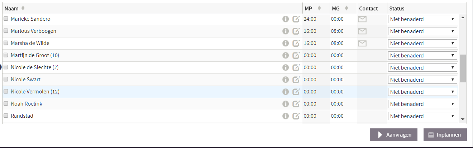Click edit icon for Martijn de Groot
The width and height of the screenshot is (473, 148).
pos(296,56)
